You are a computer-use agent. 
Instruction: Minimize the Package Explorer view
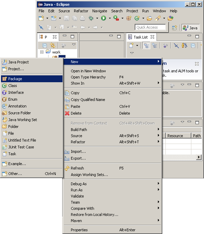[x=65, y=36]
